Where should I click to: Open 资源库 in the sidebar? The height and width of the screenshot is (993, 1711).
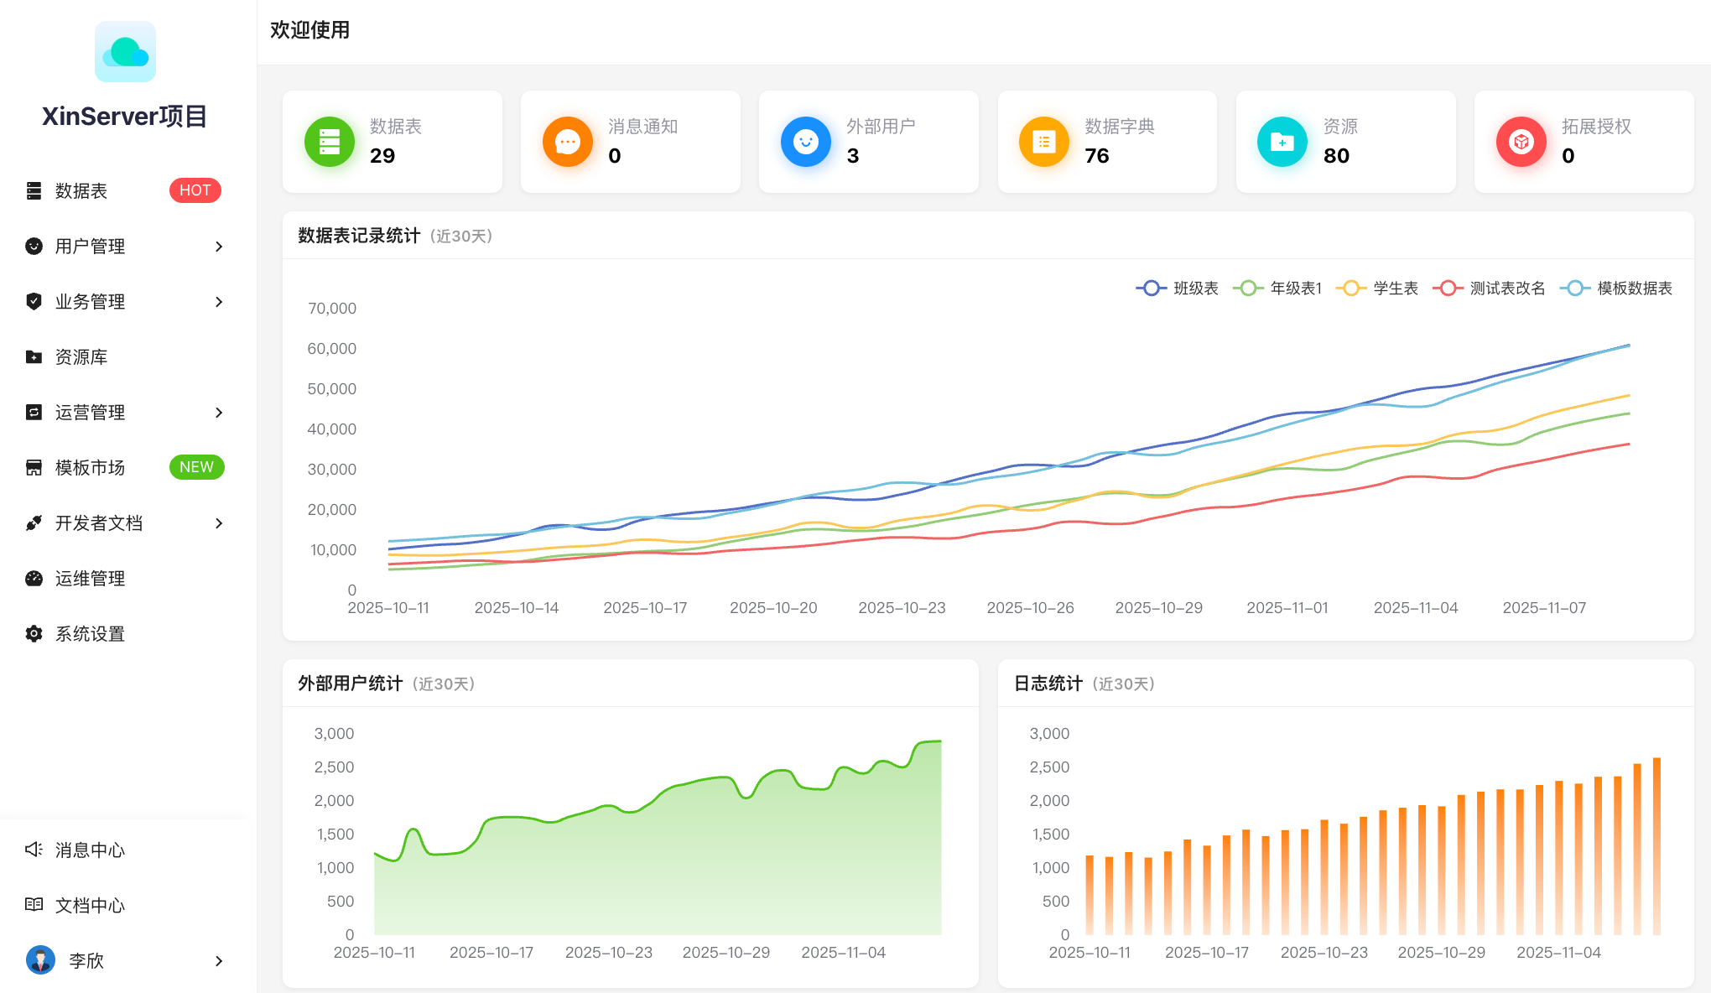[81, 357]
